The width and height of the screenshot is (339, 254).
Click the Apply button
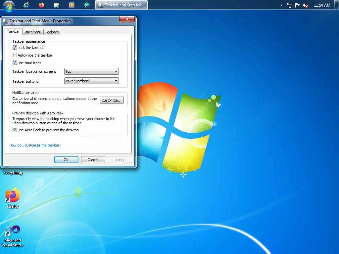pos(120,160)
